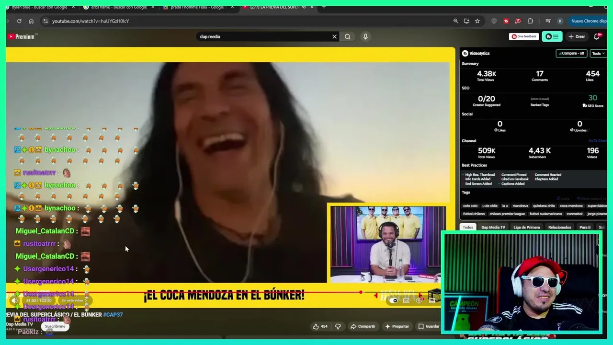Clear the YouTube search box
The image size is (613, 345).
pyautogui.click(x=334, y=36)
